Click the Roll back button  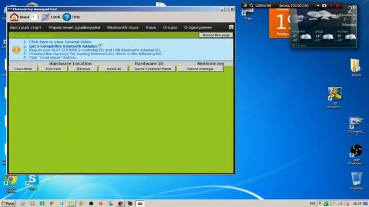[x=54, y=69]
